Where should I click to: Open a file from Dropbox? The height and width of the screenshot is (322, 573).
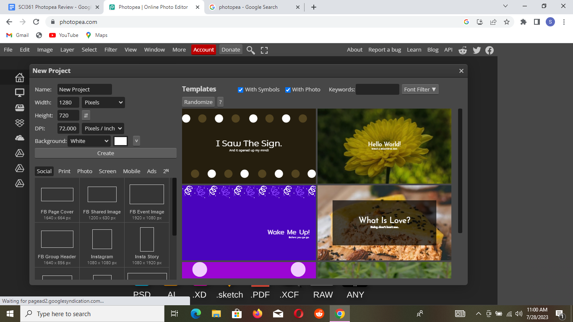coord(19,123)
